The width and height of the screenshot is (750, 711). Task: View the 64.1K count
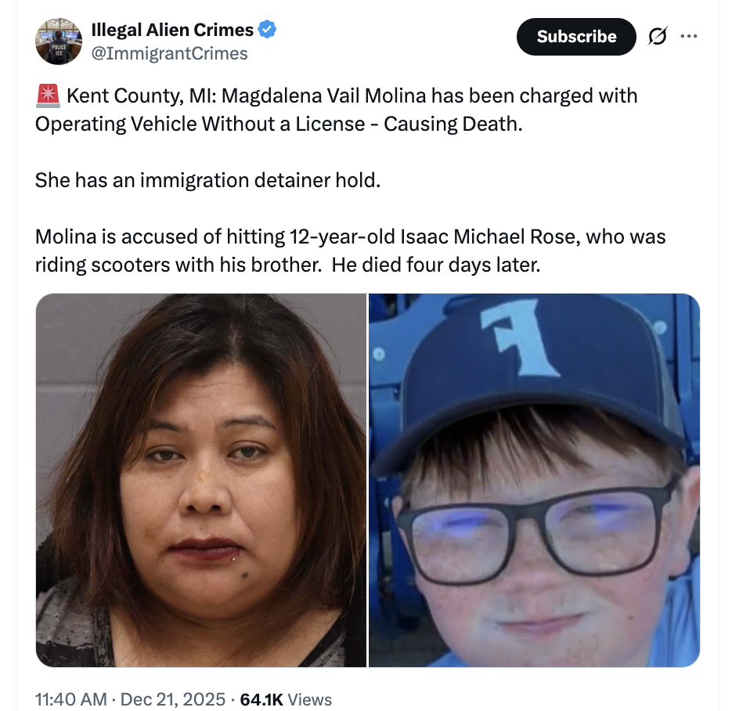[x=261, y=699]
